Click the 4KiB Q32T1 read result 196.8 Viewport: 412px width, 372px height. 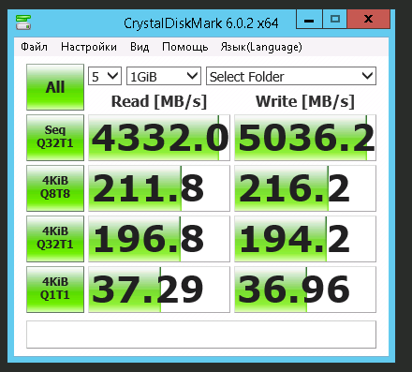[x=159, y=239]
